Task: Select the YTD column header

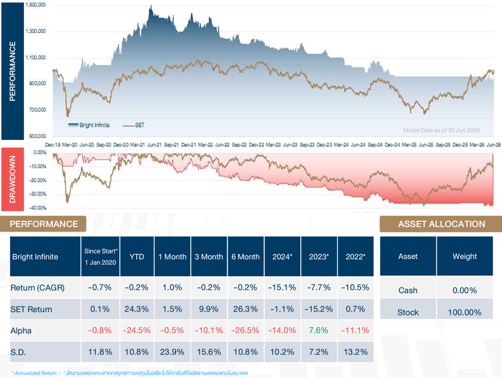Action: coord(137,256)
